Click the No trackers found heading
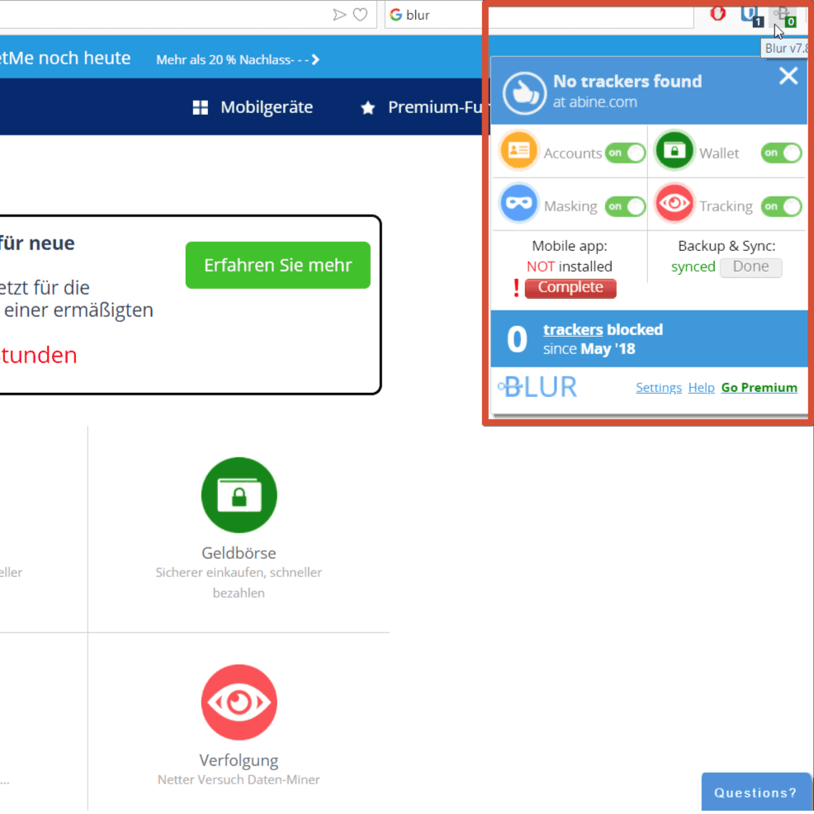814x814 pixels. point(627,81)
